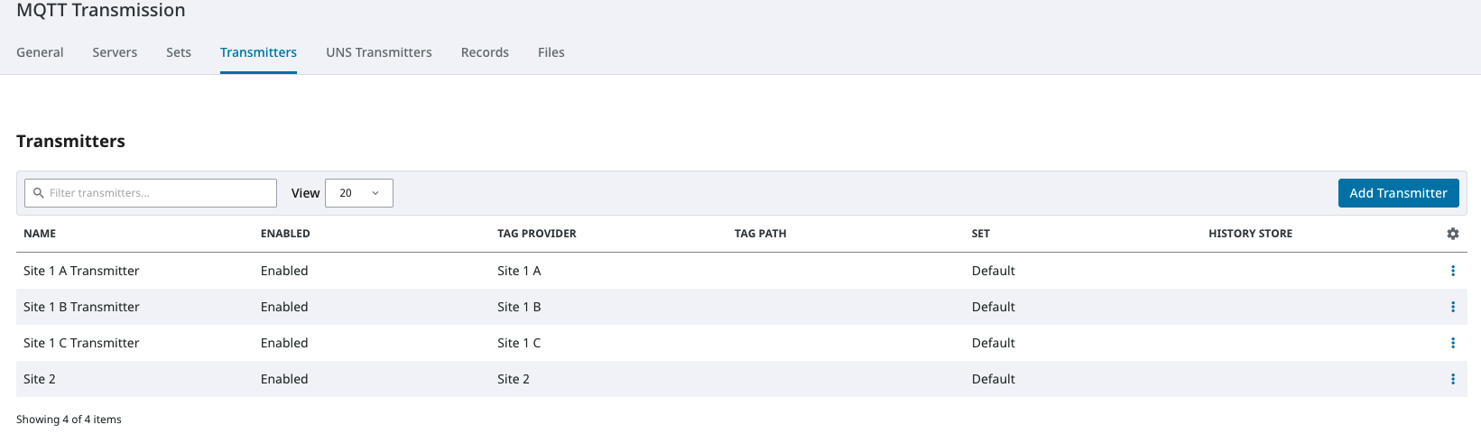Click the Site 2 transmitter name

pos(40,379)
